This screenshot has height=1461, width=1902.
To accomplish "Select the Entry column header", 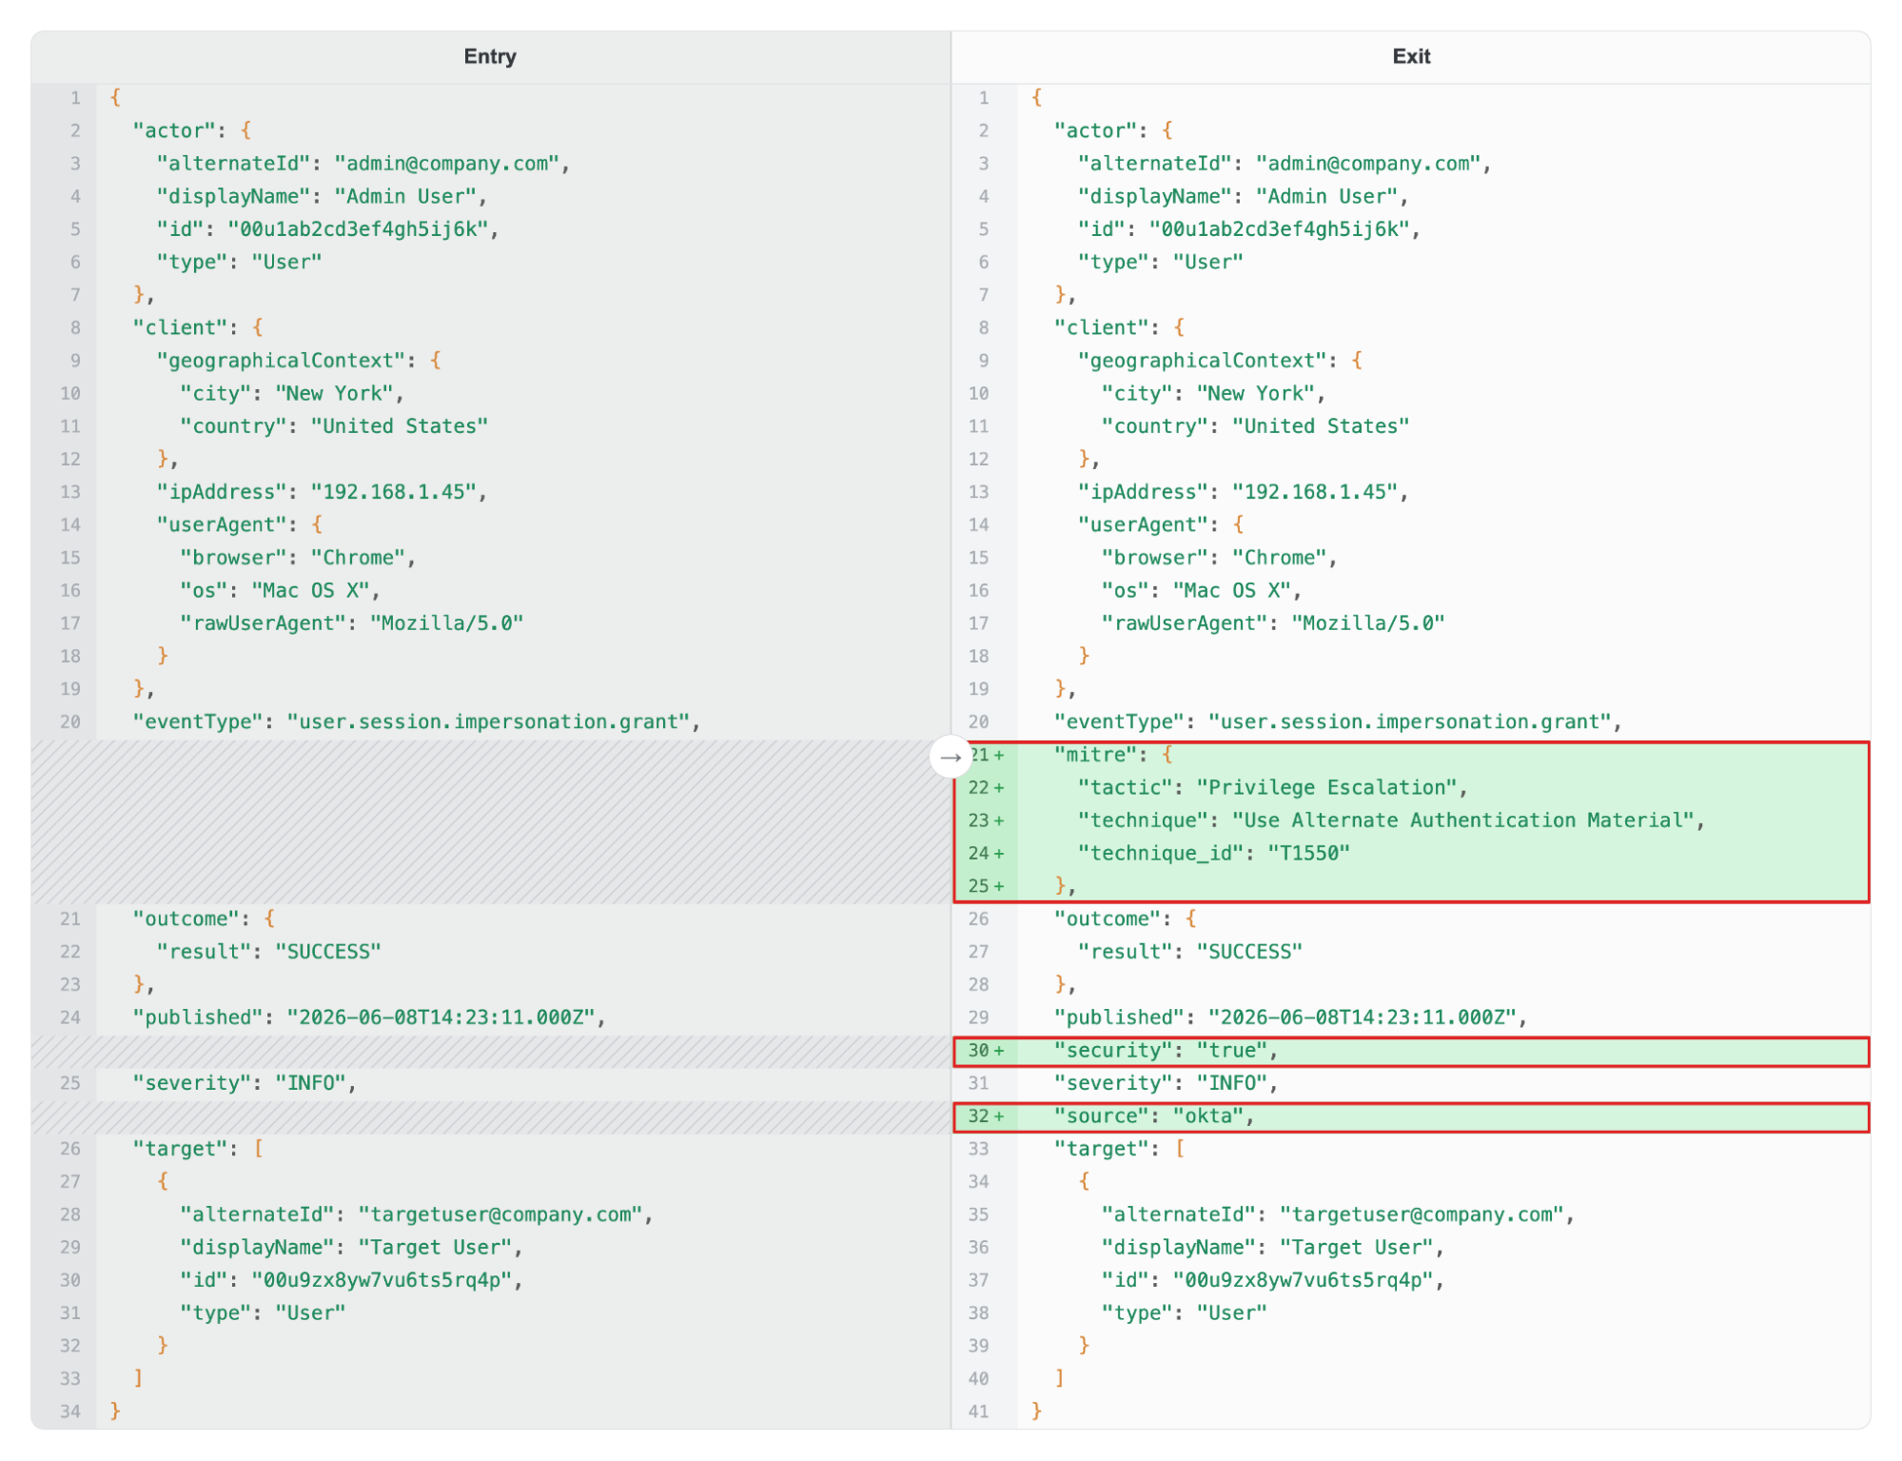I will (490, 56).
